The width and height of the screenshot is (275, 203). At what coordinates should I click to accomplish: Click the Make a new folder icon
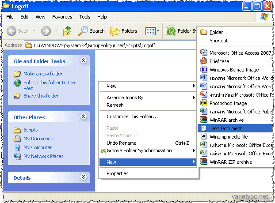click(x=17, y=74)
